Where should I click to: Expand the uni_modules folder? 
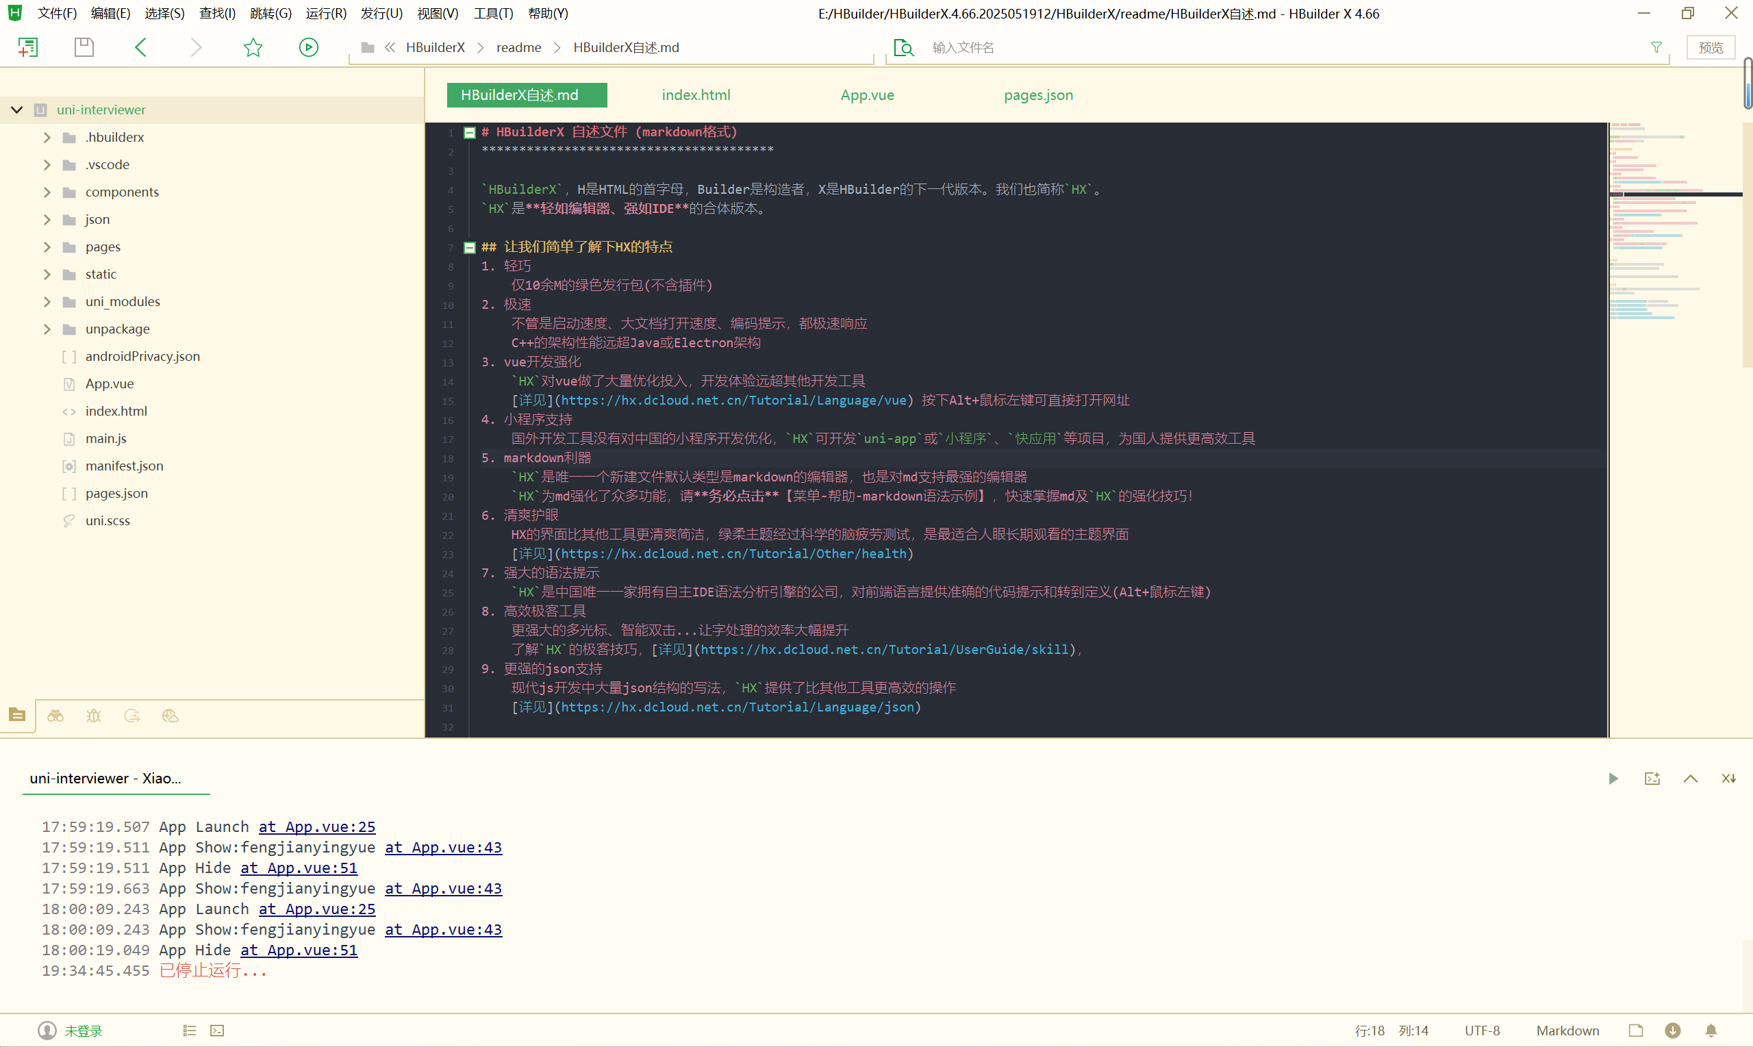tap(47, 301)
